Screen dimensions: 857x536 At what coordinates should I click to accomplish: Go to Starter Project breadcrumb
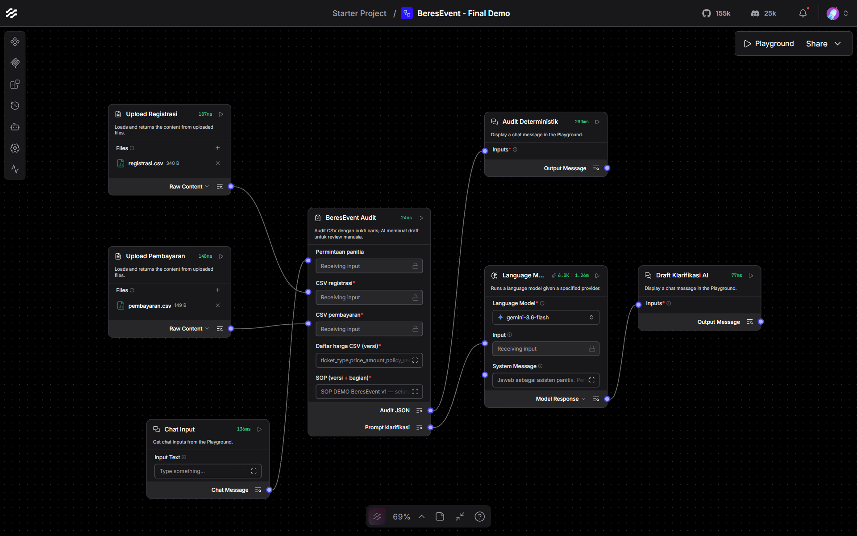point(359,13)
